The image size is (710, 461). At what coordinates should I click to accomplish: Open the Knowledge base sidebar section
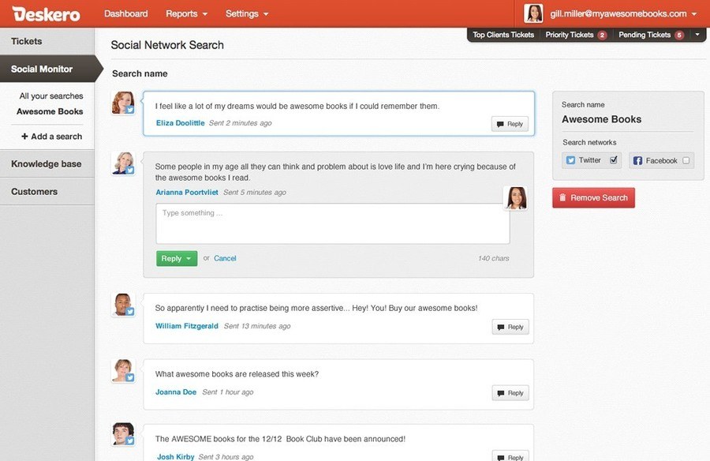[47, 163]
